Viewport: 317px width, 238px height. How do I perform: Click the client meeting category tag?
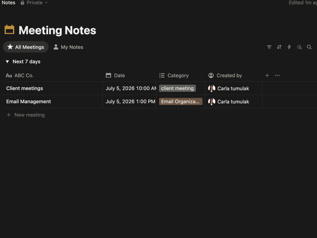pos(177,88)
